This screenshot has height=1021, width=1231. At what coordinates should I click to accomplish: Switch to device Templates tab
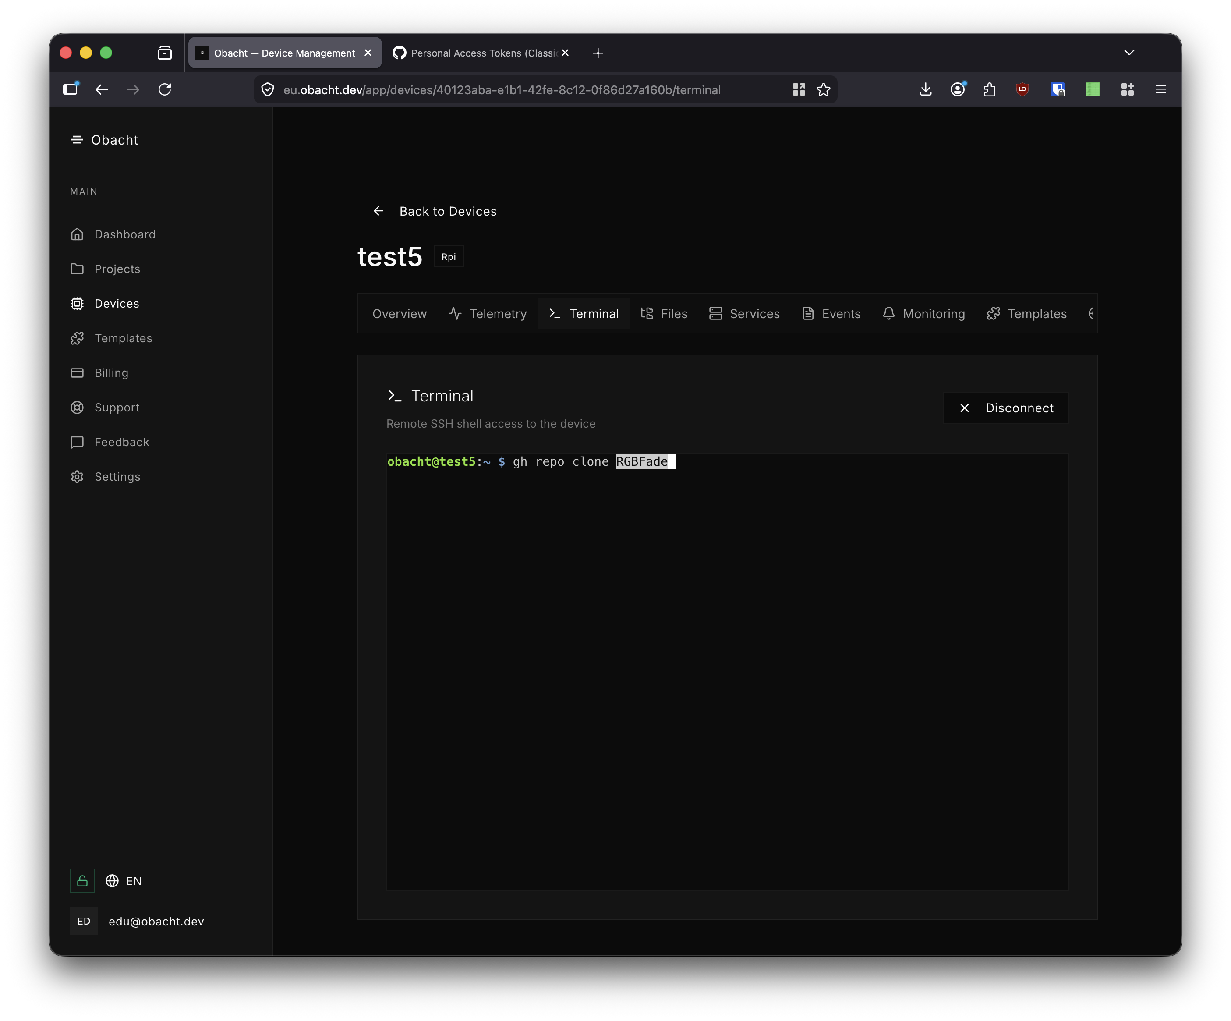[1026, 314]
